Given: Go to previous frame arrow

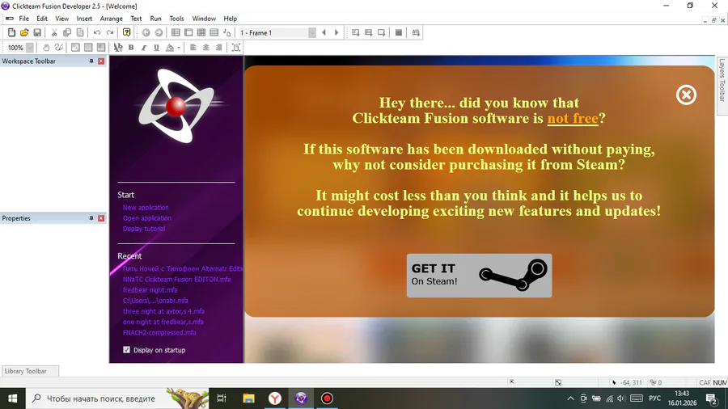Looking at the screenshot, I should 324,32.
